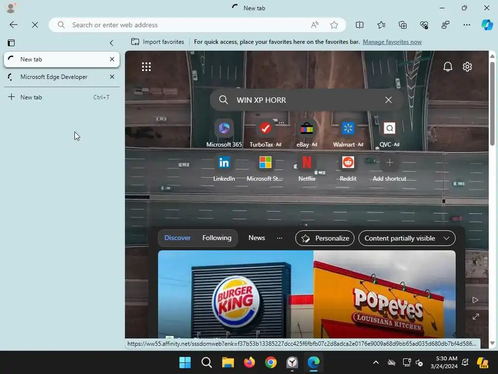The width and height of the screenshot is (498, 374).
Task: Select the New tab vertical tab
Action: click(x=62, y=59)
